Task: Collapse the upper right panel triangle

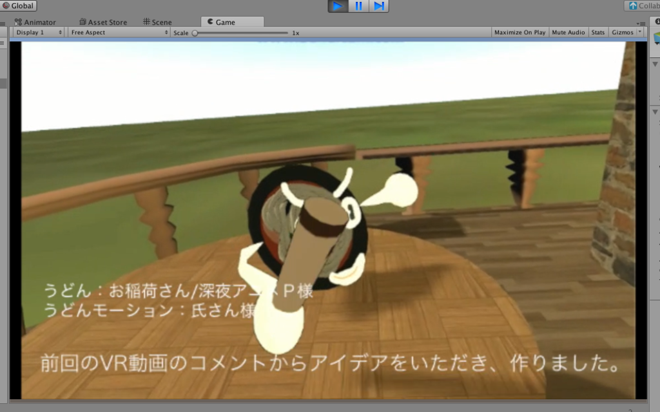Action: point(655,64)
